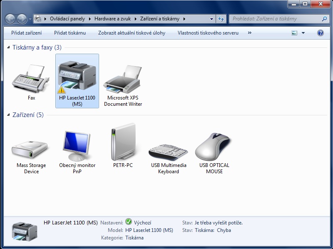Click the Tiskárny a faxy (3) heading
This screenshot has height=249, width=333.
(x=37, y=47)
